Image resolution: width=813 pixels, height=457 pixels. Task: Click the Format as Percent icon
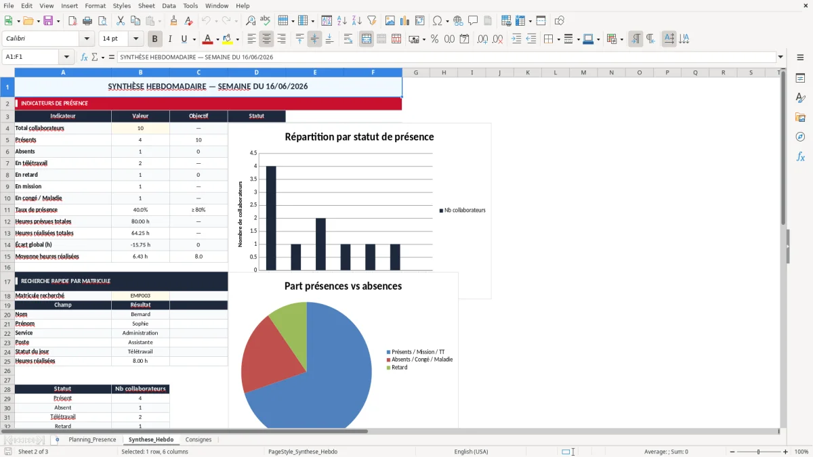tap(435, 39)
